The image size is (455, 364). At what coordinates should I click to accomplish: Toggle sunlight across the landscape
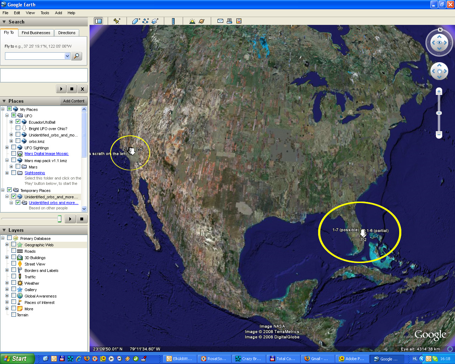[x=192, y=21]
